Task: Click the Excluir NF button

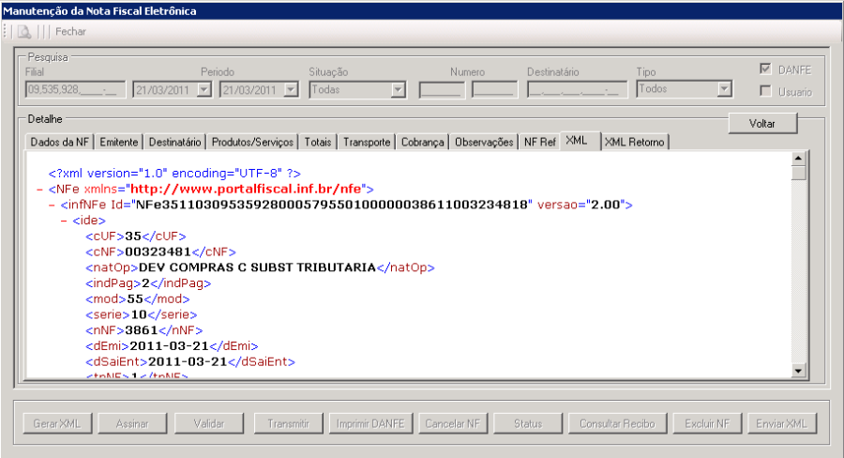Action: click(707, 423)
